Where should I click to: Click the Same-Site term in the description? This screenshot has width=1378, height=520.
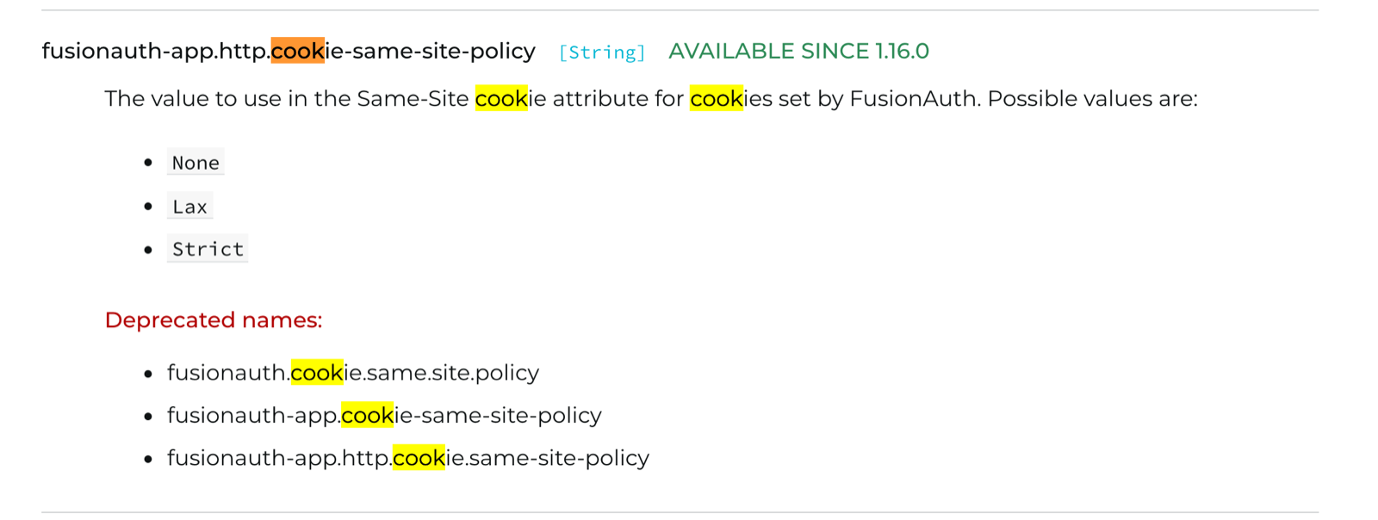point(413,98)
